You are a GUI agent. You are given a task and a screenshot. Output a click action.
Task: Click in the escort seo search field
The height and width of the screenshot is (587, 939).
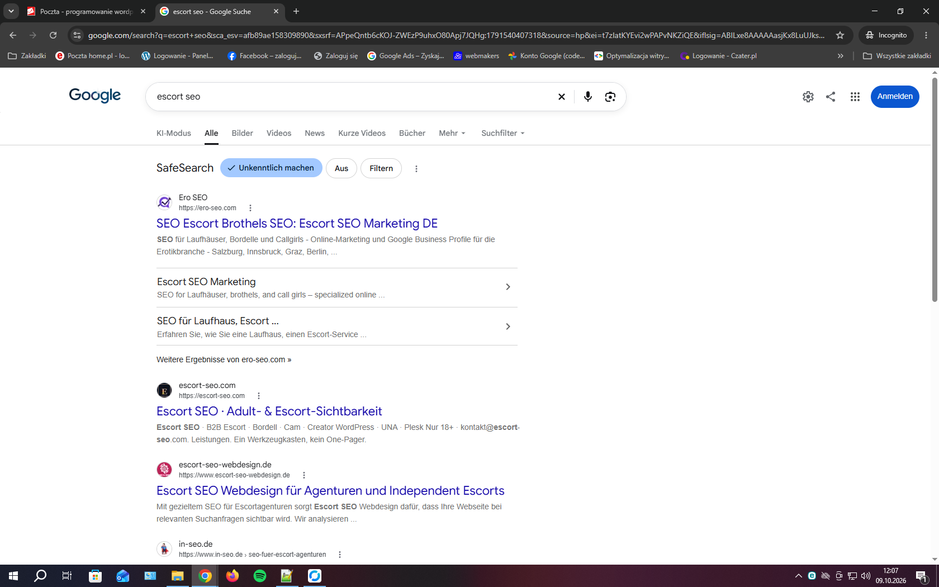point(352,97)
